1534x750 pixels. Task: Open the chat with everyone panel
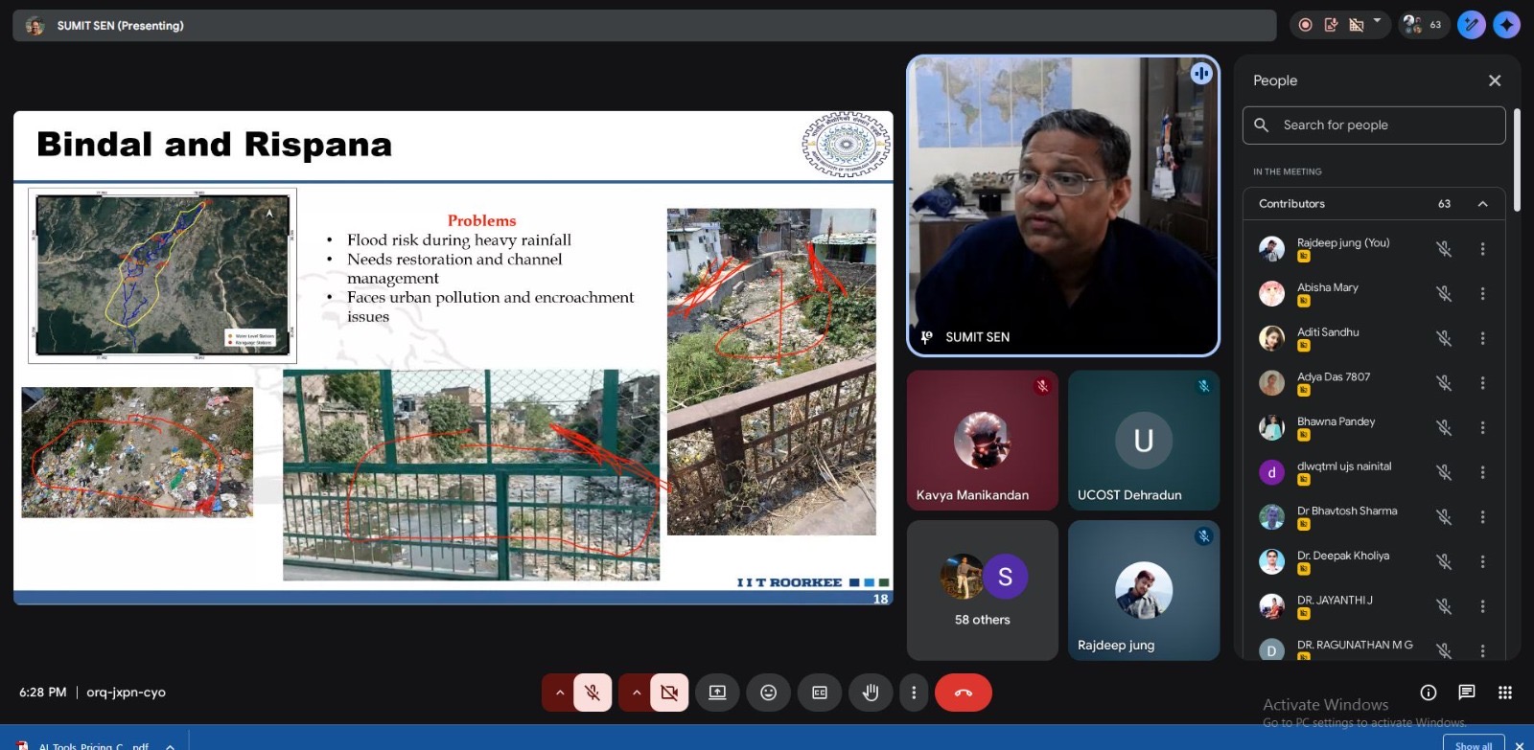point(1466,693)
